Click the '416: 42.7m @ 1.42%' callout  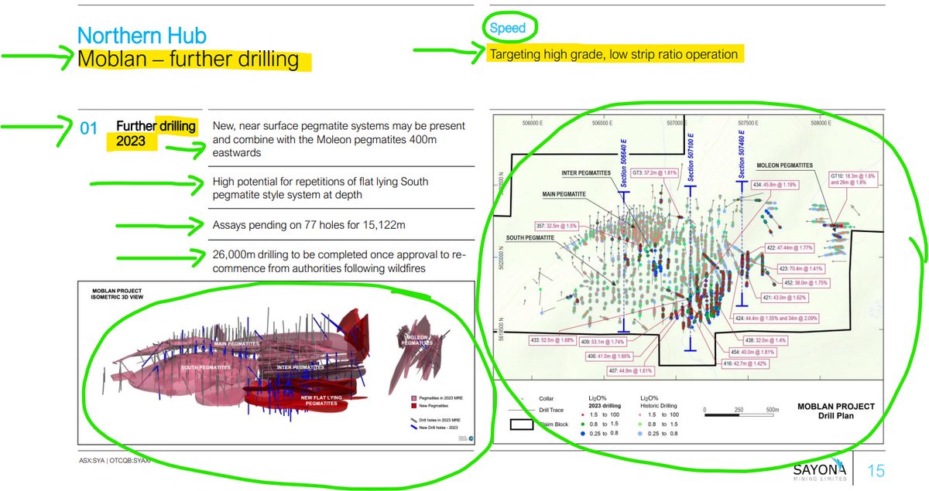[x=744, y=363]
